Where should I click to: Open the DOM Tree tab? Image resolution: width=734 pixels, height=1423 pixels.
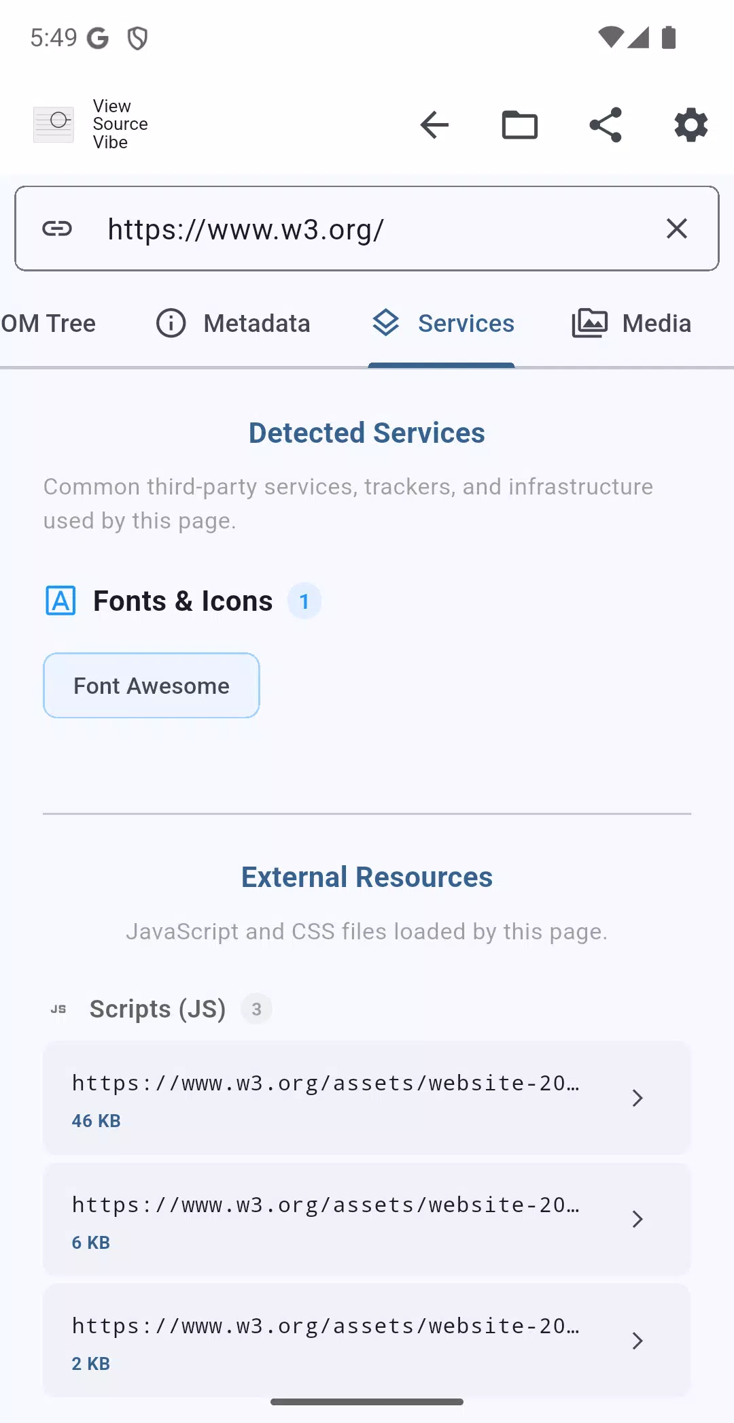pos(48,323)
